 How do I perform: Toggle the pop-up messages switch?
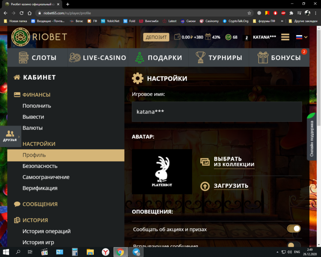pos(294,245)
